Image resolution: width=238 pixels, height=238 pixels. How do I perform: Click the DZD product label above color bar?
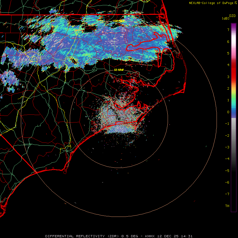tap(232, 16)
